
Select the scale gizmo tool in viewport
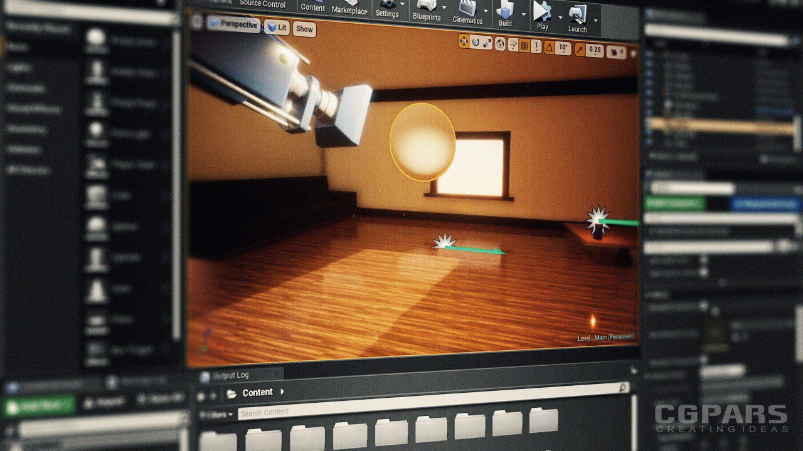(x=487, y=43)
